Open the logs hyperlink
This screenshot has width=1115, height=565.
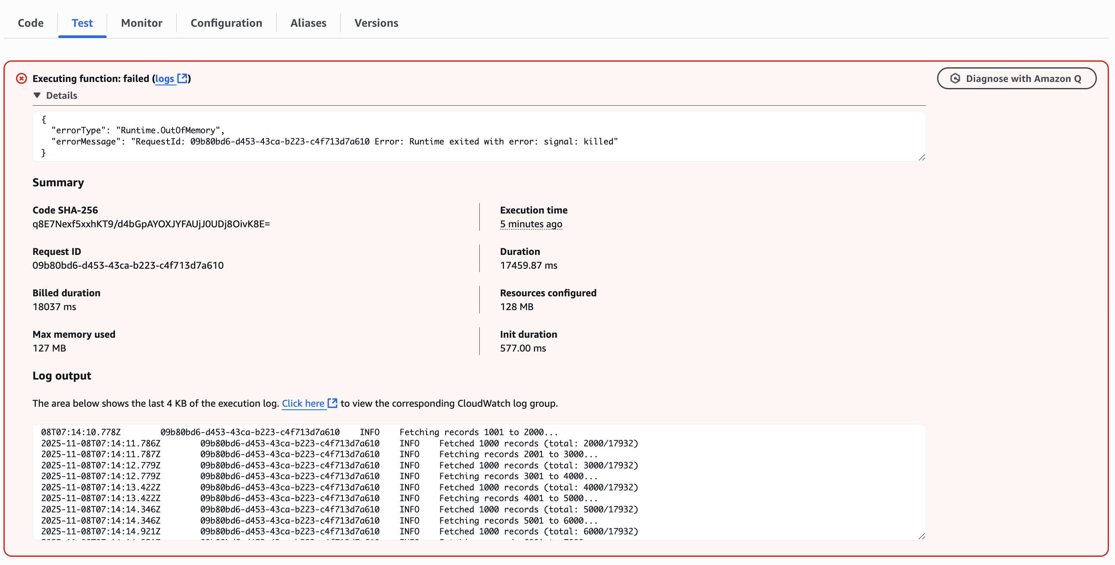click(x=165, y=78)
